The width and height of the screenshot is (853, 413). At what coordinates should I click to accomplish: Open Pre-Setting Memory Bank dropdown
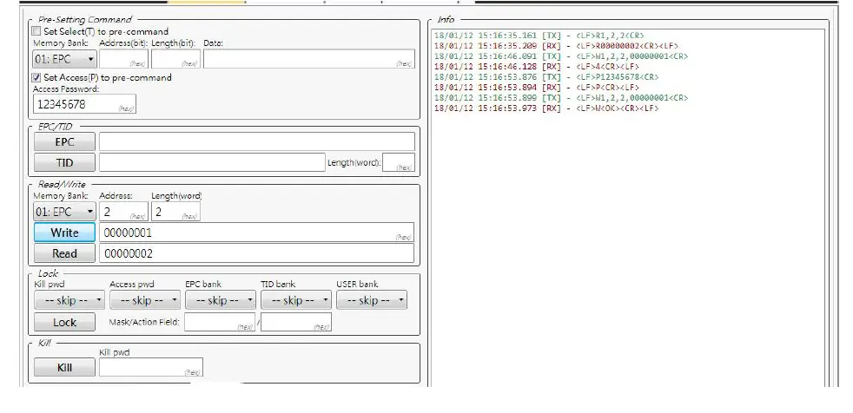point(65,59)
